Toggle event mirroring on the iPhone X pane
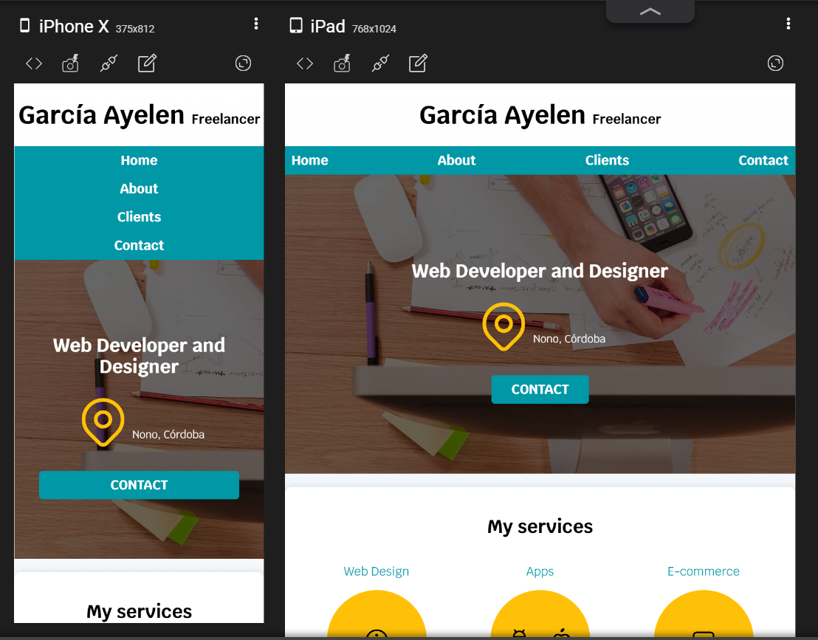This screenshot has width=818, height=640. click(x=108, y=63)
